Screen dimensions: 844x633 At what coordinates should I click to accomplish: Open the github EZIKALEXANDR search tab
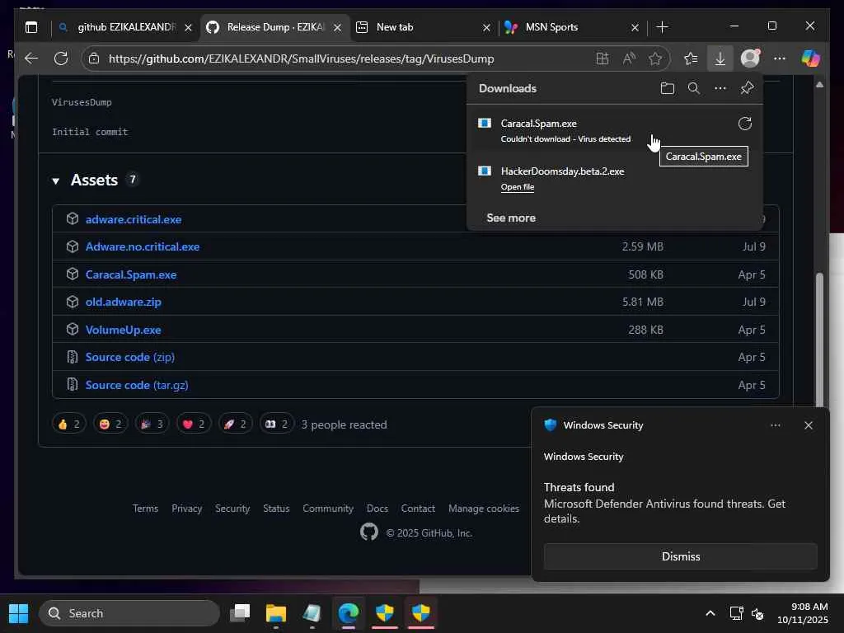click(125, 27)
